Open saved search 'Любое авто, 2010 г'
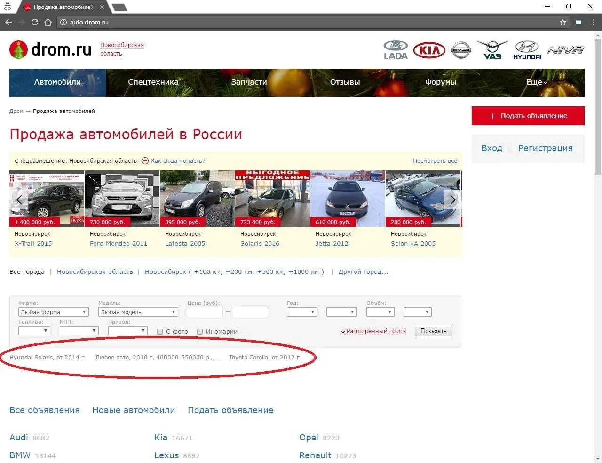Screen dimensions: 602x463 (157, 358)
